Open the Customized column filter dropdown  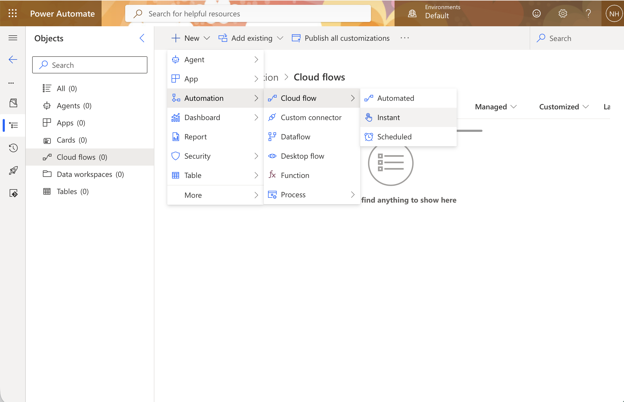point(564,107)
